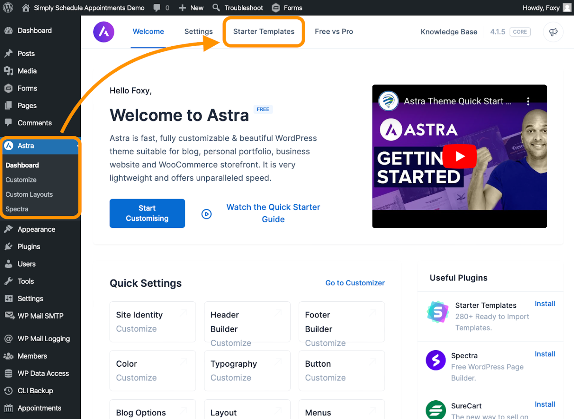Open Custom Layouts under Astra menu
The width and height of the screenshot is (574, 419).
pos(29,195)
